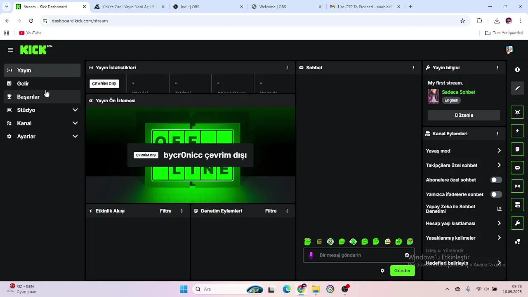
Task: Switch to the Use OTP To Proceed Gmail tab
Action: pyautogui.click(x=364, y=7)
